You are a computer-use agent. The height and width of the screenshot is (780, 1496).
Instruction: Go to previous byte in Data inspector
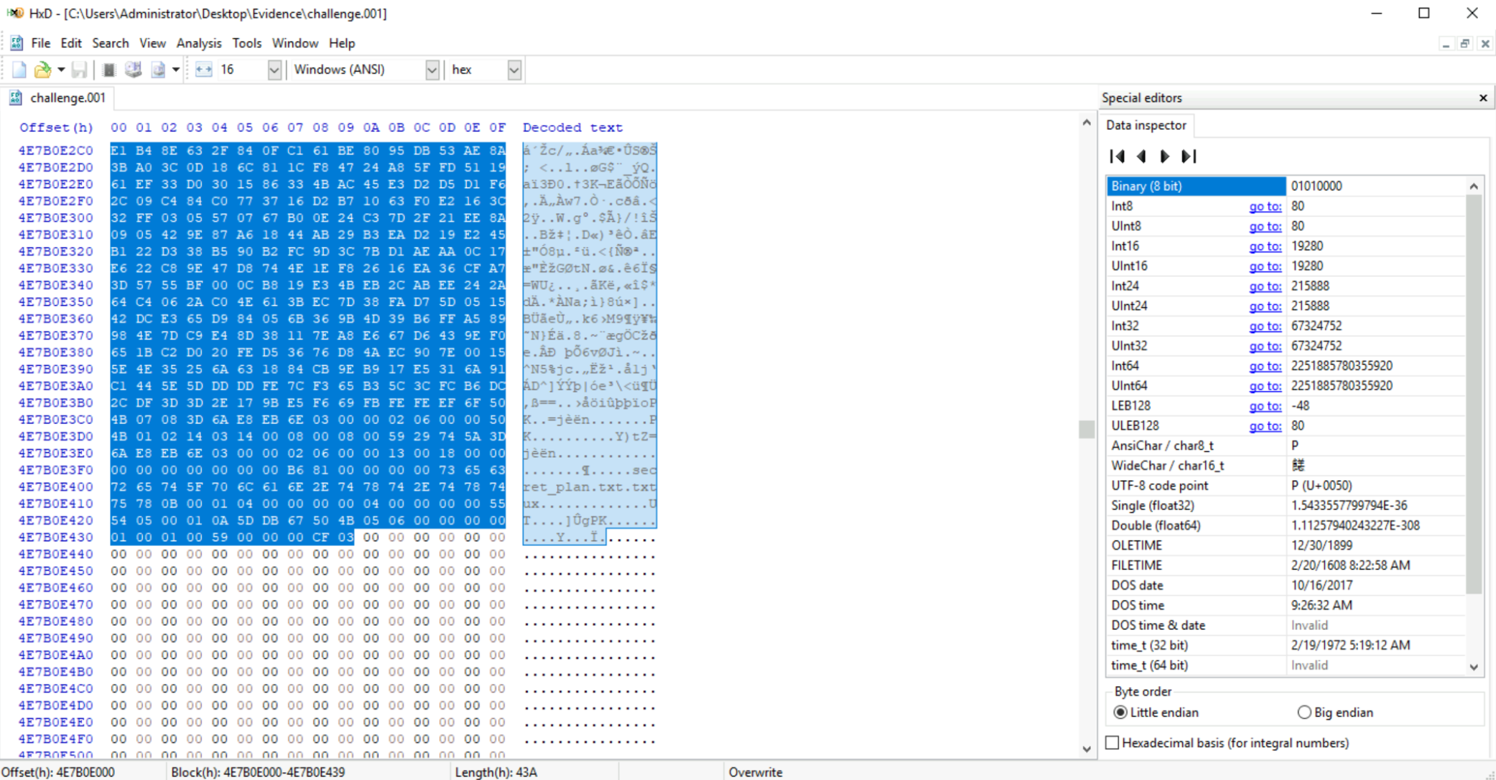(x=1141, y=156)
